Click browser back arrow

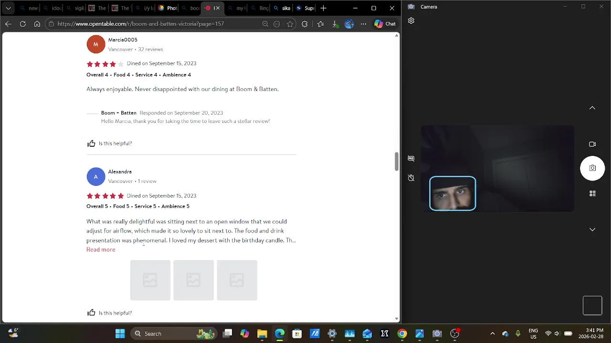click(8, 24)
